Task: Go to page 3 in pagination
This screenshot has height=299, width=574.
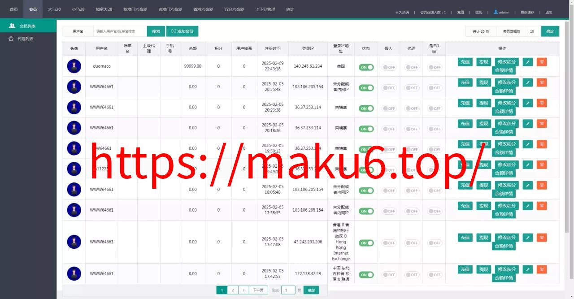Action: [x=243, y=290]
